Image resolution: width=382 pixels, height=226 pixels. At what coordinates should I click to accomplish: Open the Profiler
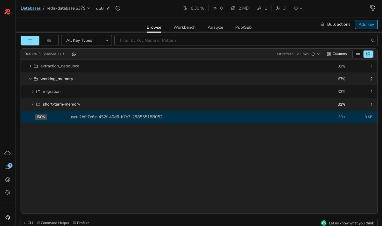(81, 222)
